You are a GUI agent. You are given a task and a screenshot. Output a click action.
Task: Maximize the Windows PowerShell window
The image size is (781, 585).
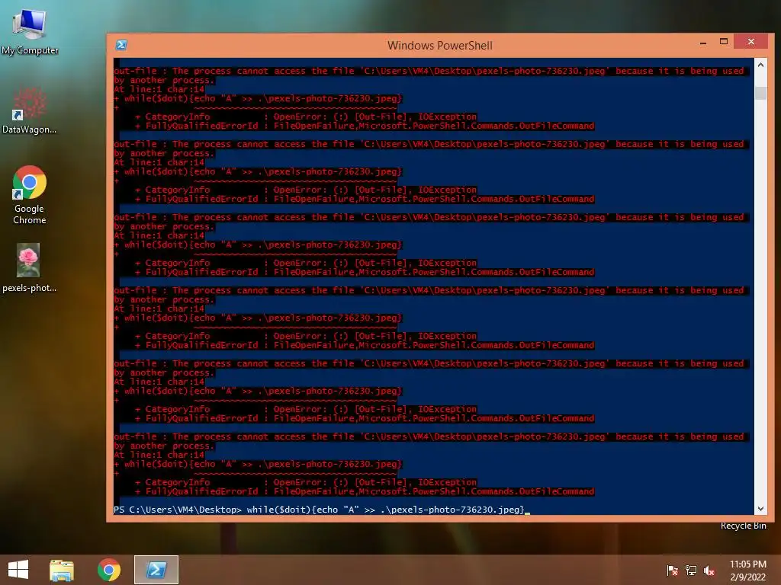point(724,42)
